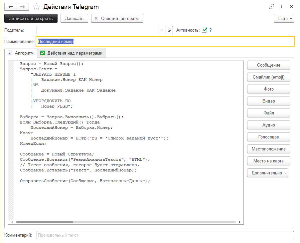300x243 pixels.
Task: Click the horizontal scrollbar of the code editor
Action: click(44, 222)
